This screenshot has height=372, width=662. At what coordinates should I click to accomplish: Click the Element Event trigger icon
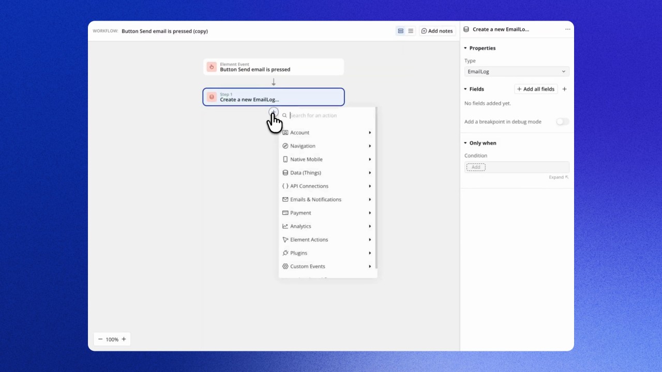[x=212, y=67]
